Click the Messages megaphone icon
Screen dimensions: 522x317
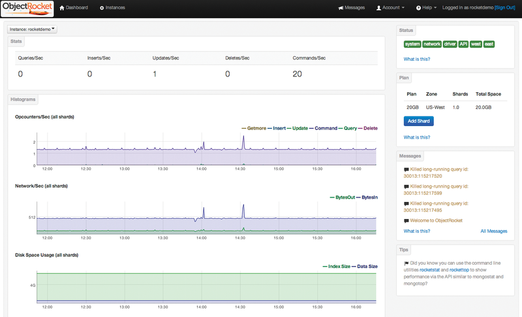click(x=341, y=8)
